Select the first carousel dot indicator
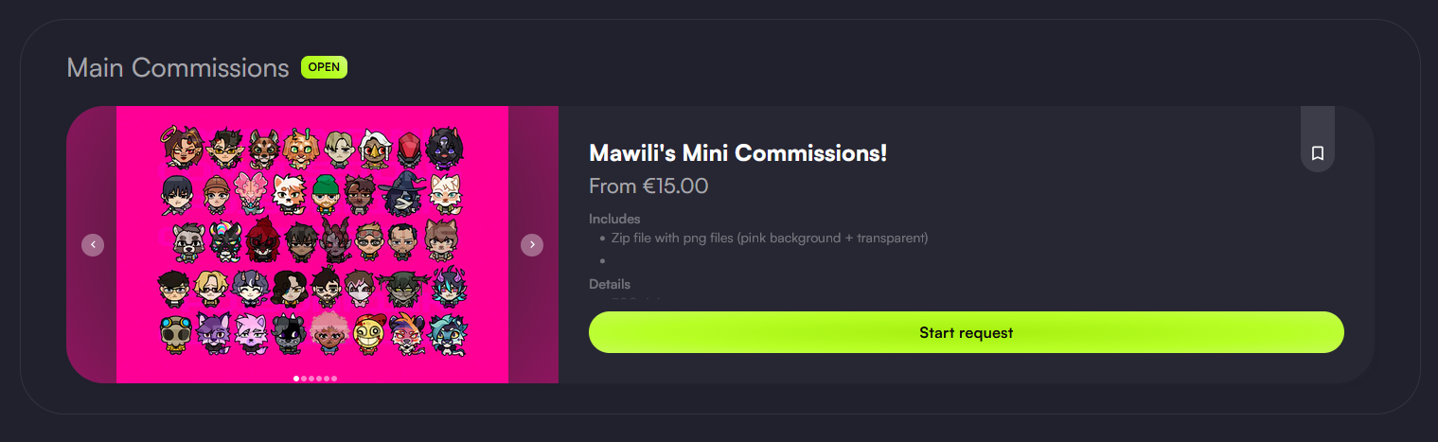1438x442 pixels. pos(296,379)
